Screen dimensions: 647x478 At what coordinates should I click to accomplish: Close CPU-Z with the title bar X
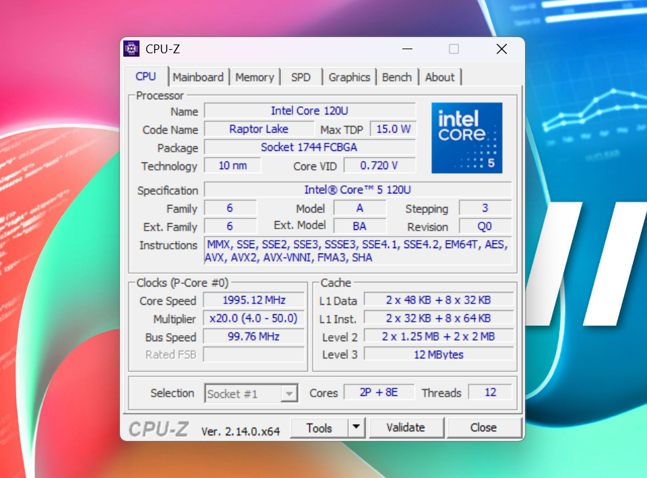tap(501, 49)
